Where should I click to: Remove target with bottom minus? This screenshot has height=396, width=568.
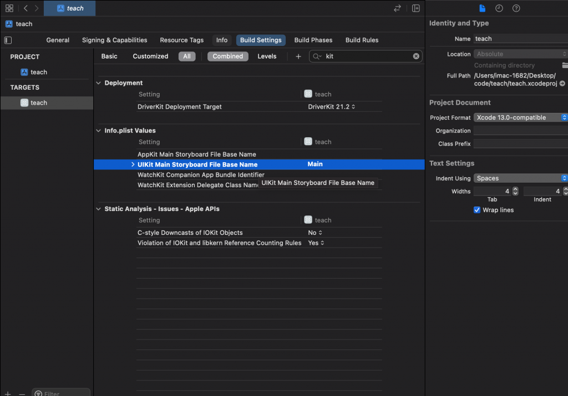[22, 393]
